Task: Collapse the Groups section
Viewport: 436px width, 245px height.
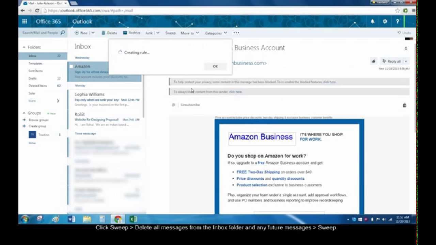Action: [24, 113]
